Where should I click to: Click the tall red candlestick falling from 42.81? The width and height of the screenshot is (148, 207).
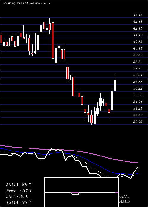tap(53, 40)
